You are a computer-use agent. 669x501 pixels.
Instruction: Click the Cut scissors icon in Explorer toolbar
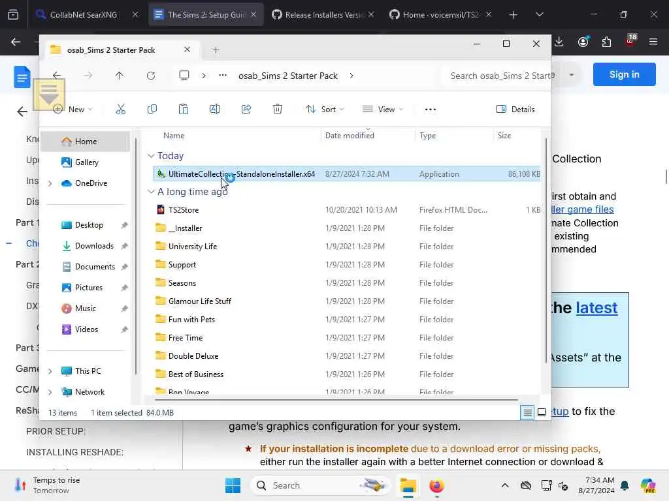click(121, 110)
